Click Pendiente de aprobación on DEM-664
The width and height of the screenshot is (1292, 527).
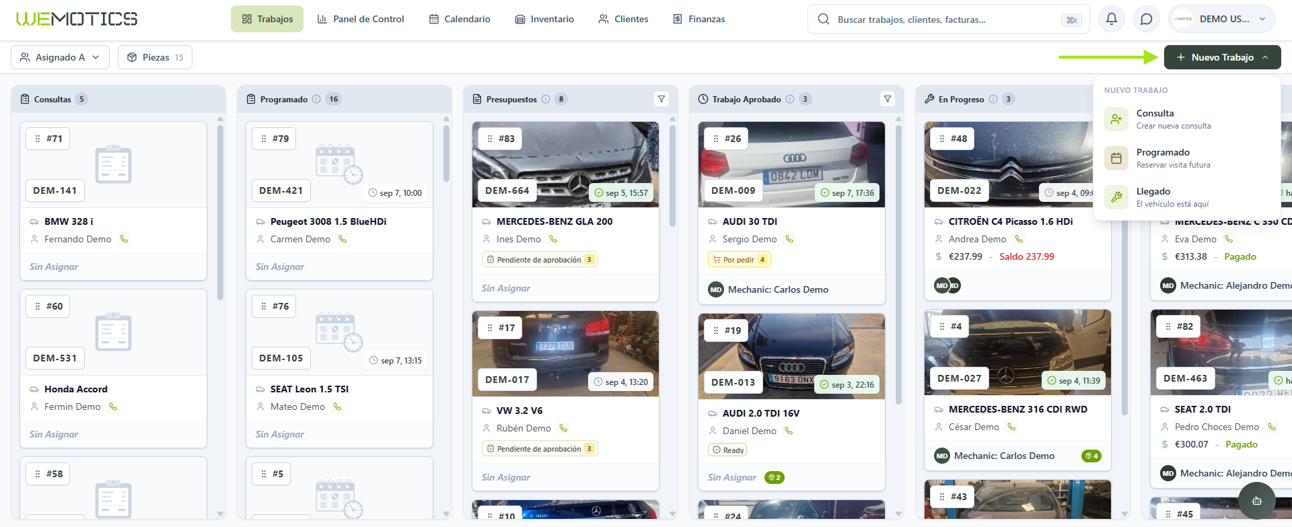(540, 260)
